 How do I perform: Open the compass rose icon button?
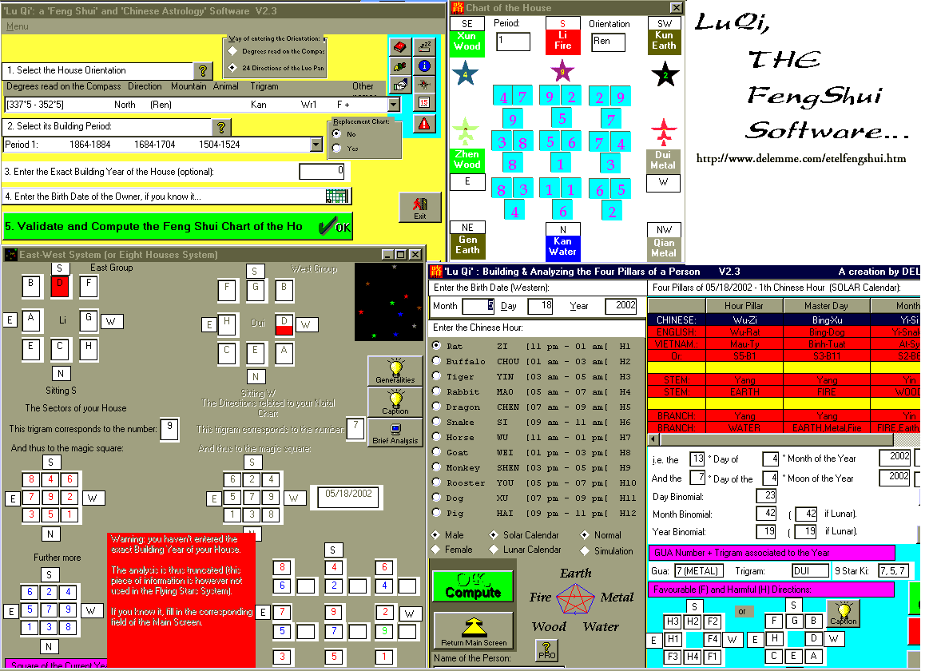point(424,85)
